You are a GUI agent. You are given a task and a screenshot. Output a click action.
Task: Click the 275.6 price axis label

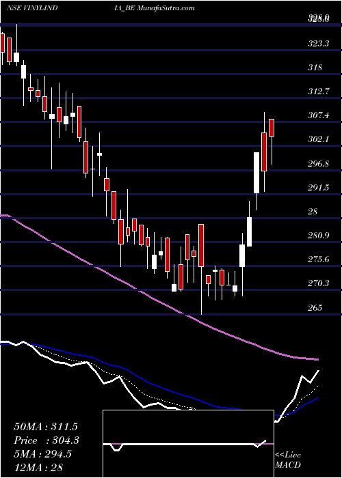tap(318, 259)
